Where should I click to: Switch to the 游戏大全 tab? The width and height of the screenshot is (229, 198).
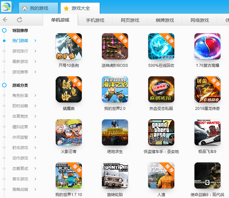pos(80,8)
